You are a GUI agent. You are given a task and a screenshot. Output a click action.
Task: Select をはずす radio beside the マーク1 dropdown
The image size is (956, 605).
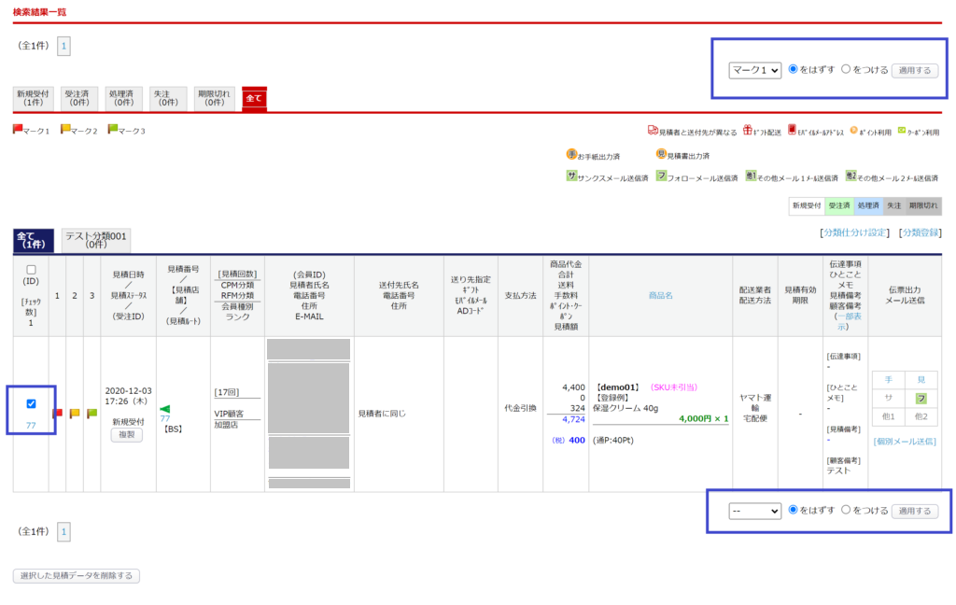click(x=794, y=69)
